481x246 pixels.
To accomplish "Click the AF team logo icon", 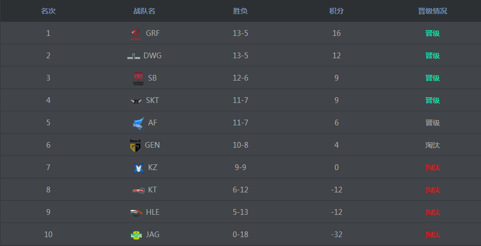I will 138,123.
